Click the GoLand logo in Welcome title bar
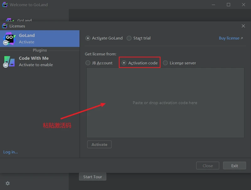Image resolution: width=251 pixels, height=190 pixels. point(5,5)
